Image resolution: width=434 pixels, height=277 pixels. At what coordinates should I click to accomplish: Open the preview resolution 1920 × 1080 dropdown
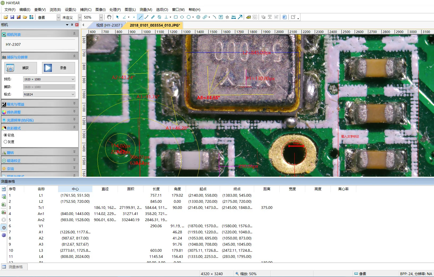pyautogui.click(x=73, y=79)
